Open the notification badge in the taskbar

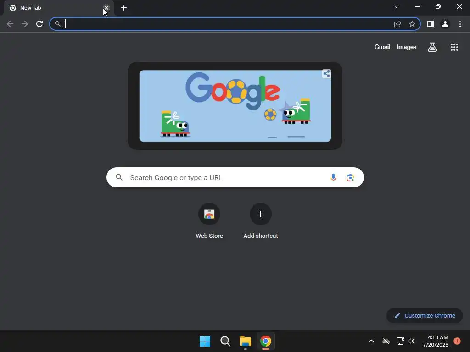pos(457,341)
